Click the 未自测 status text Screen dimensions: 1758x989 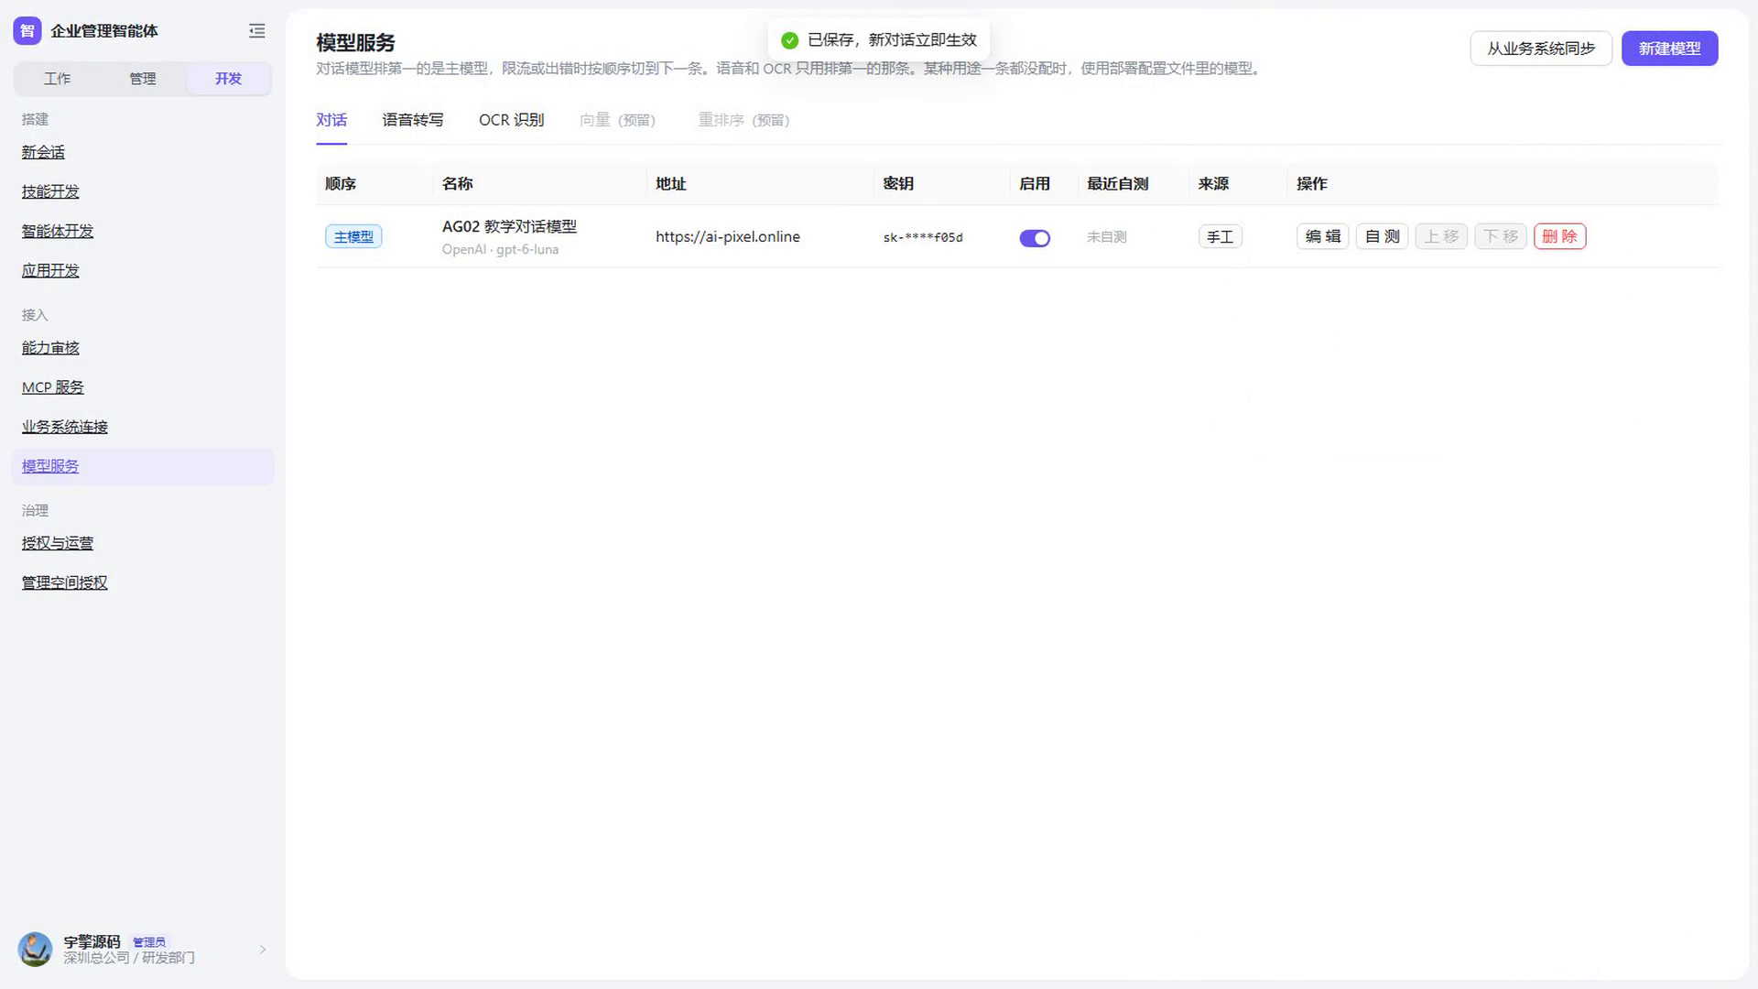1106,237
